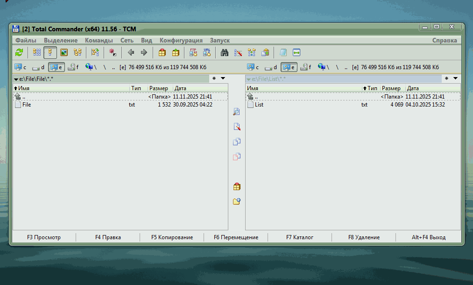Open the right panel directory history arrow

(455, 78)
